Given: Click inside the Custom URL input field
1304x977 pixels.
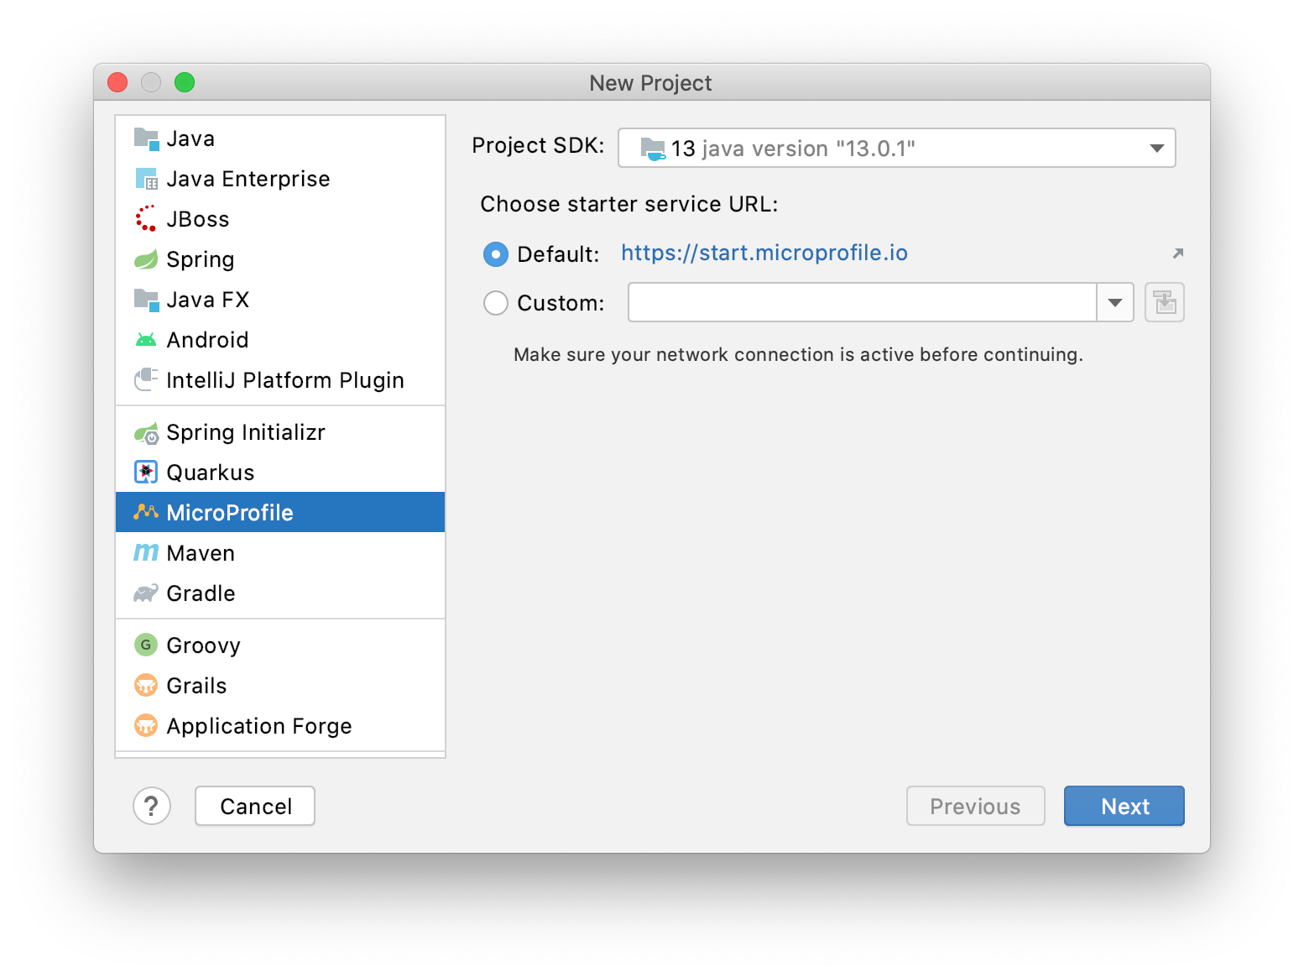Looking at the screenshot, I should pos(856,302).
